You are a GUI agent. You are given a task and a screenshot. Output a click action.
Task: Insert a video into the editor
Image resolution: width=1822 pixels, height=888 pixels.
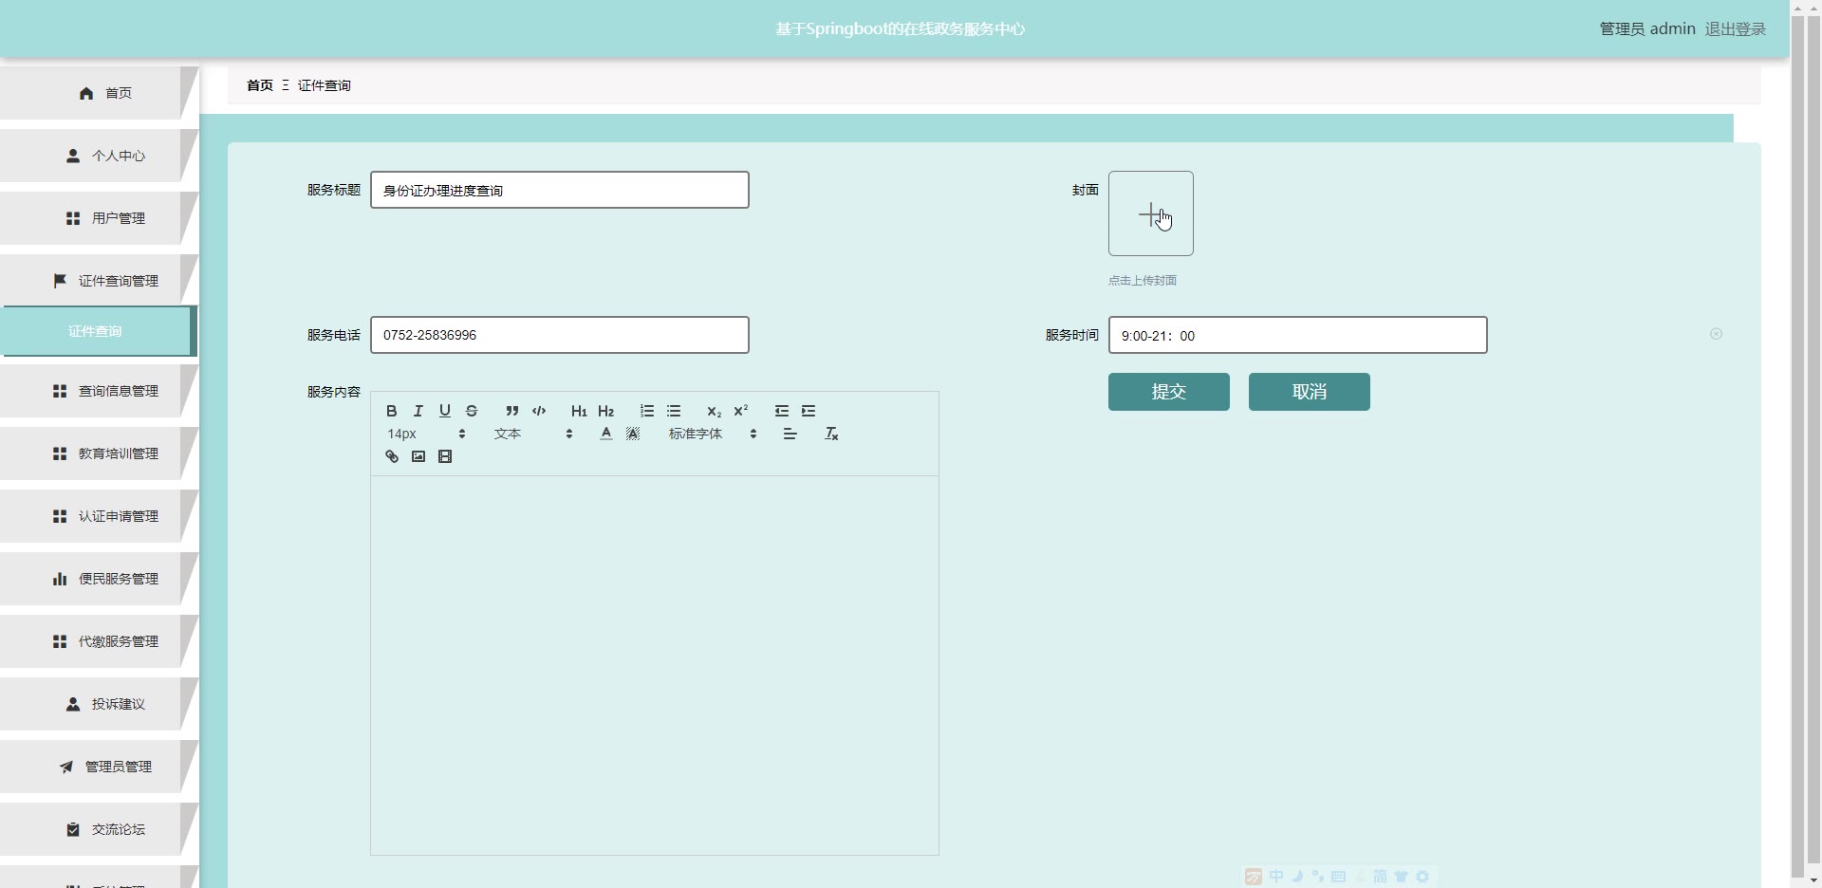[445, 456]
